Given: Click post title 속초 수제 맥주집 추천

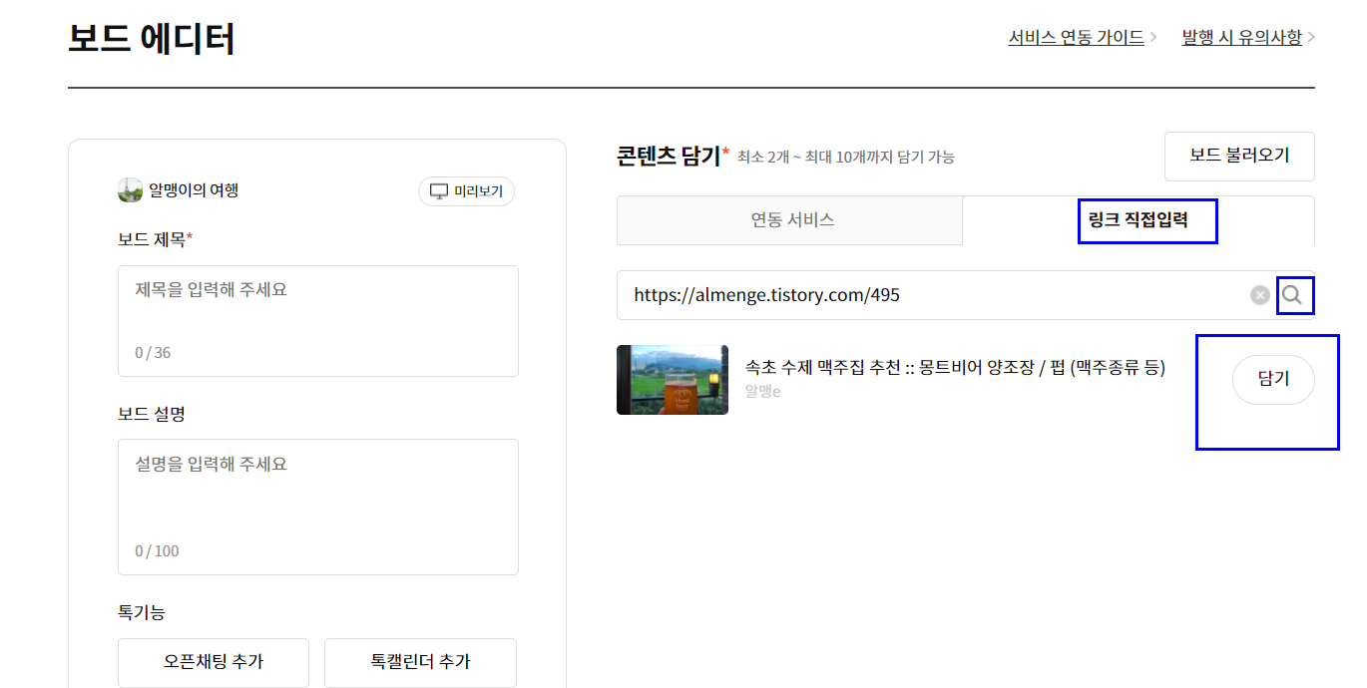Looking at the screenshot, I should (x=955, y=367).
